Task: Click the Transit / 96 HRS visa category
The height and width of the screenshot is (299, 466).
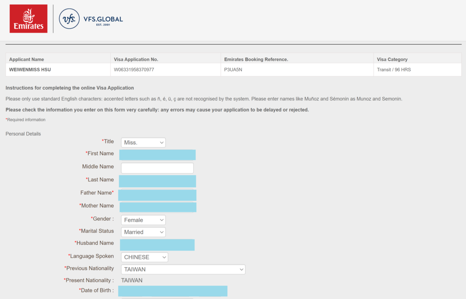Action: point(394,70)
